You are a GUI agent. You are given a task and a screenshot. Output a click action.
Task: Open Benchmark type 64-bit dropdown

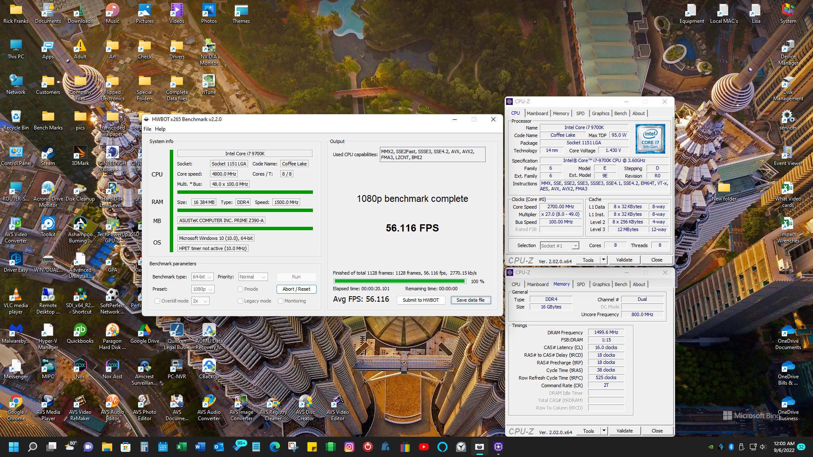click(x=202, y=277)
